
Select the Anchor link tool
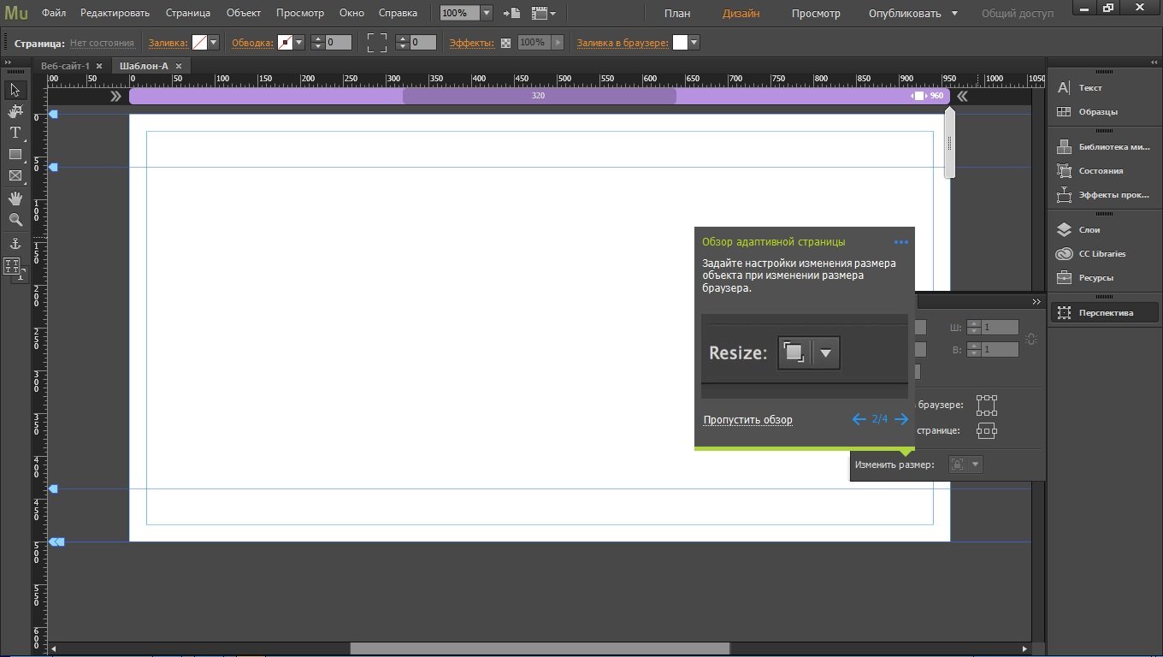(15, 243)
